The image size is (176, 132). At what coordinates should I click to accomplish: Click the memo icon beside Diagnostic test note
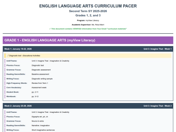[7, 55]
